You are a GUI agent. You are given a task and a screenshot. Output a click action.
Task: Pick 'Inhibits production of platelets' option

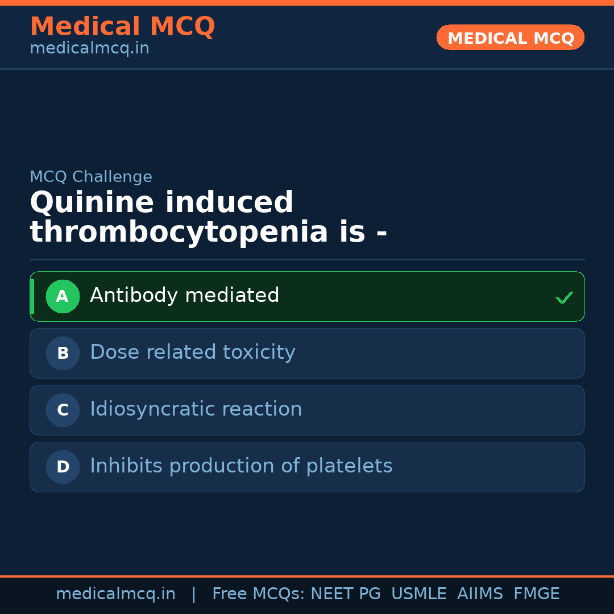[241, 466]
